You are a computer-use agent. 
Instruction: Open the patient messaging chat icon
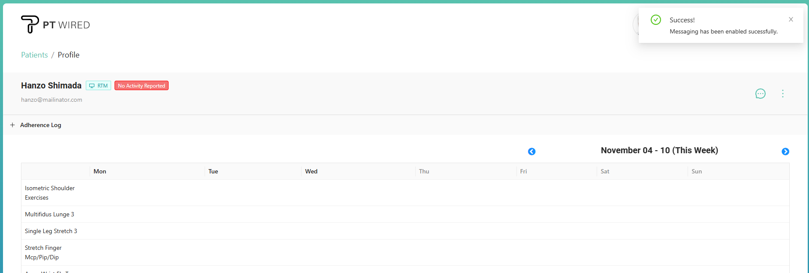[x=760, y=94]
